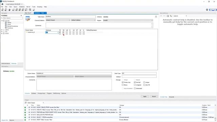The height and width of the screenshot is (122, 217).
Task: Open the Database menu
Action: point(22,7)
